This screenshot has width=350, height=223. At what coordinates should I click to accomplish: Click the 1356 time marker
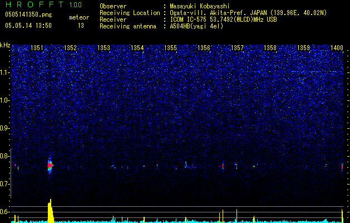(204, 47)
